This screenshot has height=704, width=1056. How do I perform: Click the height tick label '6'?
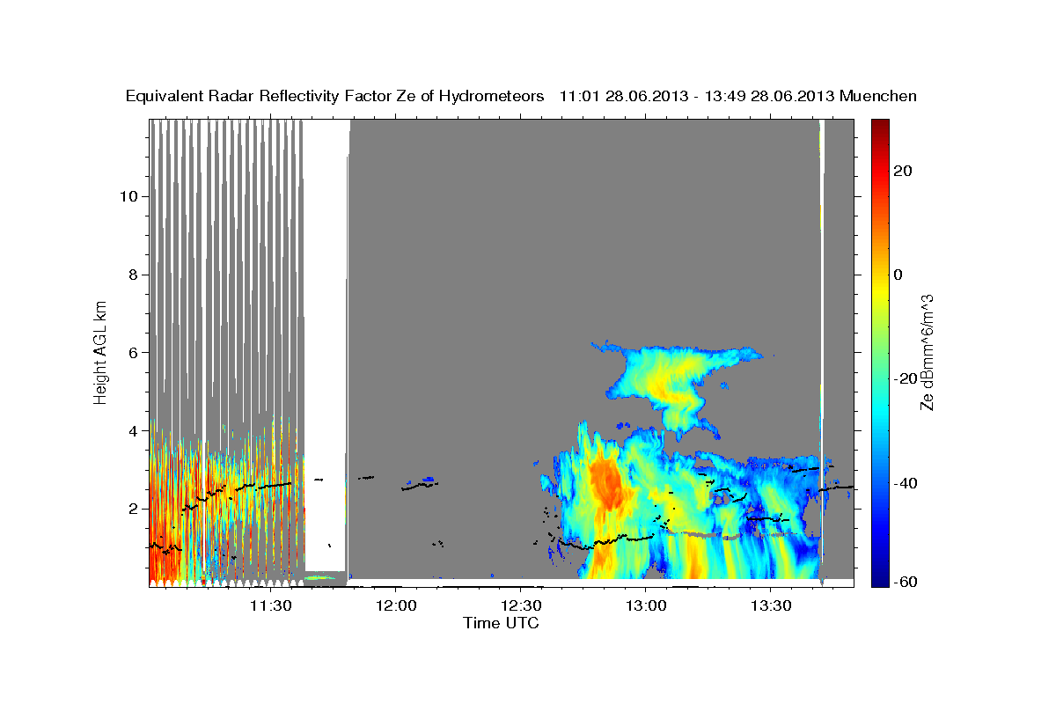pos(134,353)
